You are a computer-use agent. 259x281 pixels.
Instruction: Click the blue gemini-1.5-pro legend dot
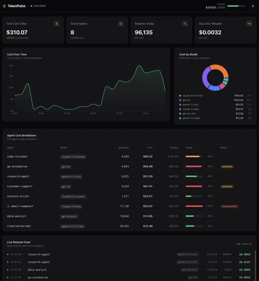click(180, 105)
